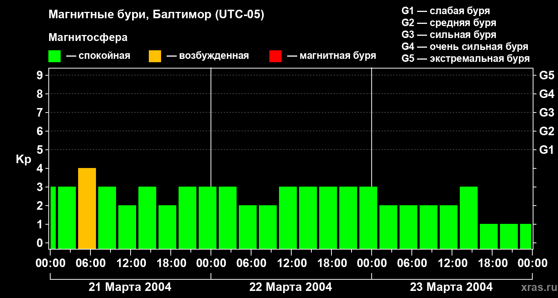Click the 'Kp' axis label
The width and height of the screenshot is (558, 298).
(x=23, y=159)
